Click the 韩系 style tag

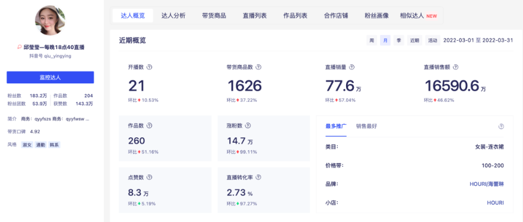pyautogui.click(x=54, y=145)
